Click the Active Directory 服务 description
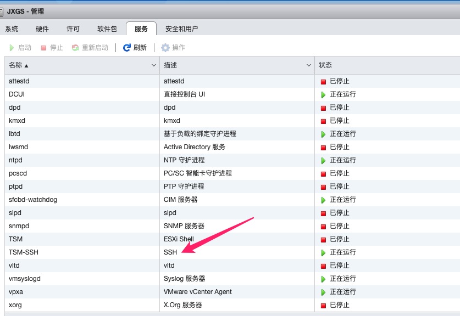The image size is (460, 316). pos(195,146)
